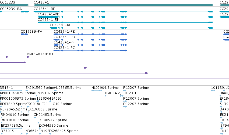This screenshot has height=135, width=229.
Task: Click EST EK140547.5prime
Action: point(52,120)
